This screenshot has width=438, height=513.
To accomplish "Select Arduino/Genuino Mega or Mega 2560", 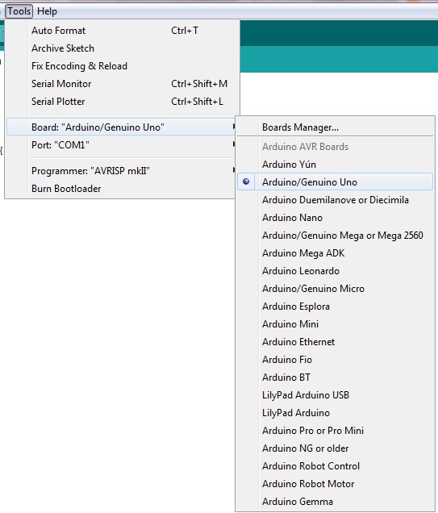I will pos(335,236).
